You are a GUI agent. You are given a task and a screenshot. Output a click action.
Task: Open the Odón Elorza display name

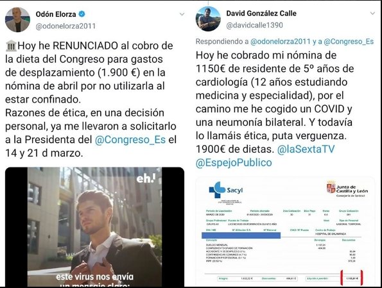(x=56, y=14)
